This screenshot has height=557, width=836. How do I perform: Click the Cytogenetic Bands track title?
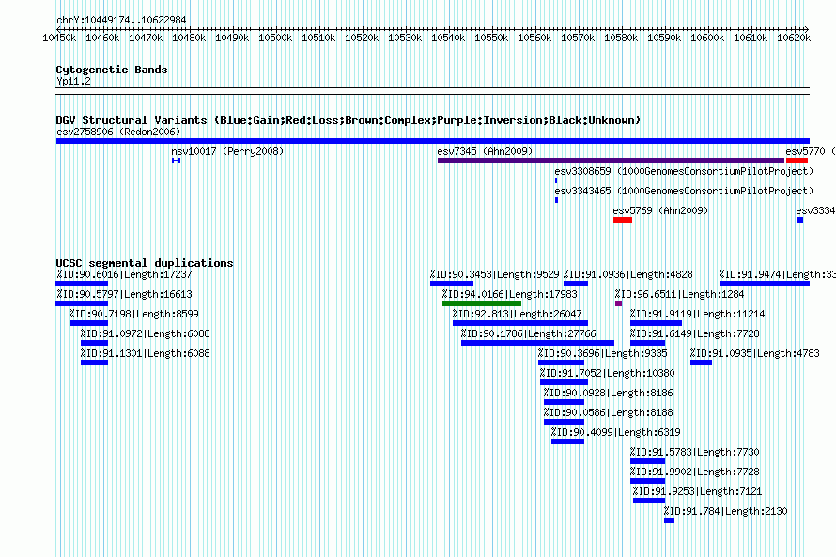click(112, 70)
